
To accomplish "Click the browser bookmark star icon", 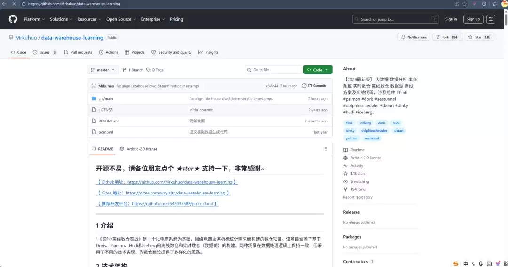I will coord(464,4).
